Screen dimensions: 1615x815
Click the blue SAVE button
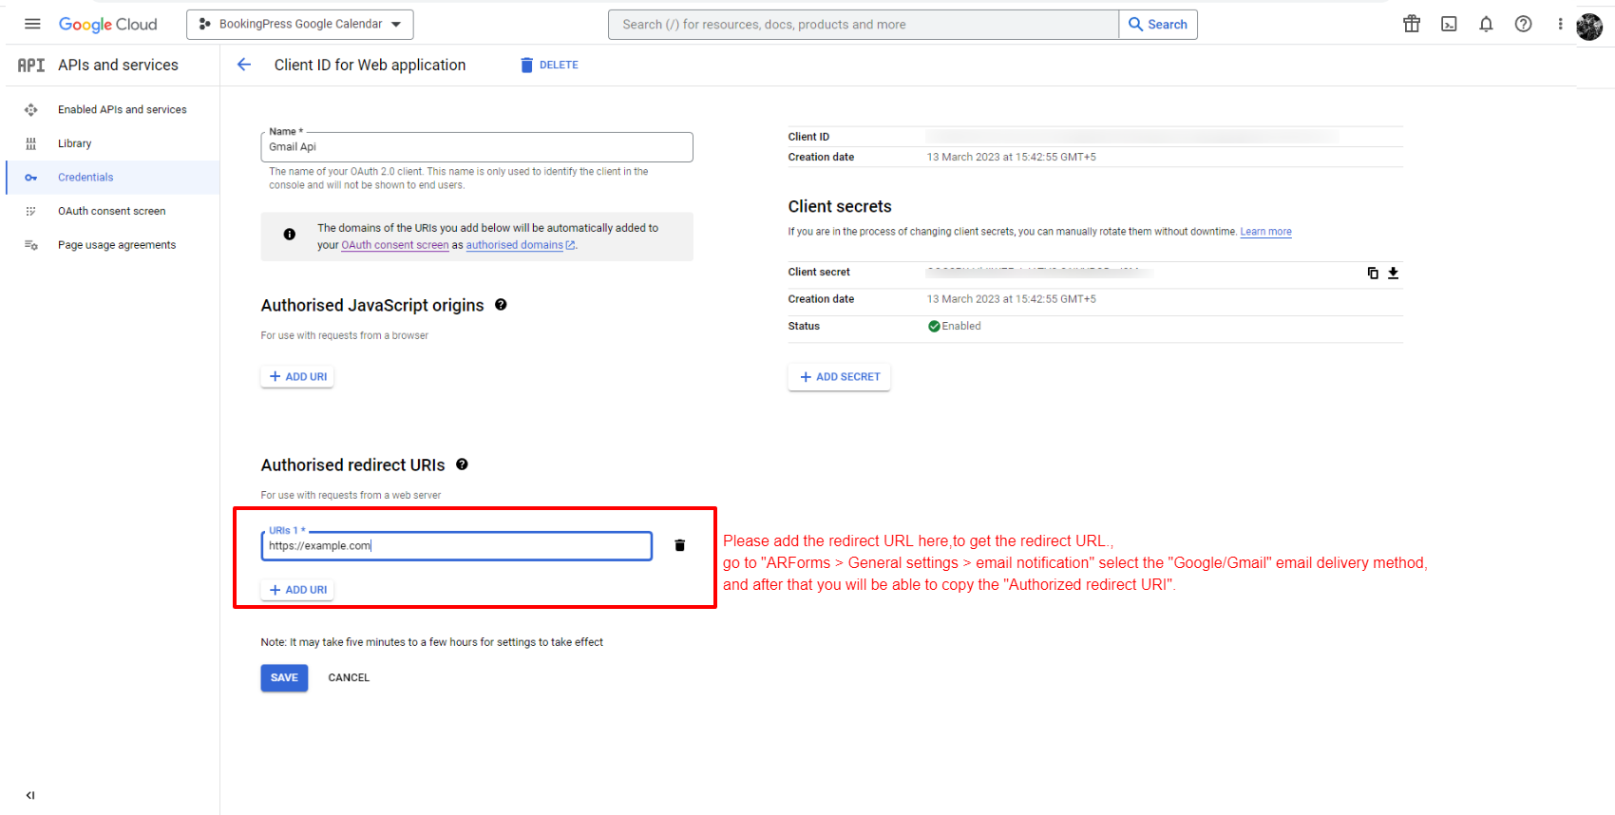(x=284, y=677)
